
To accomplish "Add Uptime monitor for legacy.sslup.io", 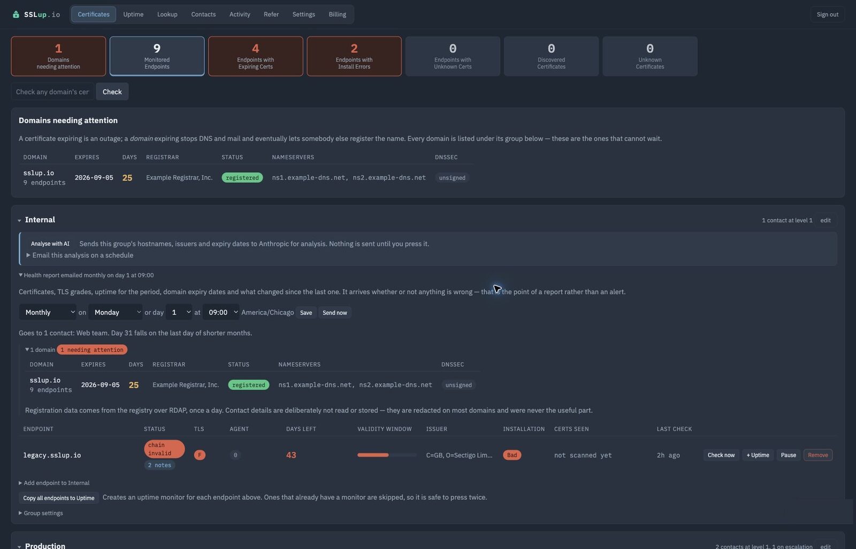I will 758,455.
